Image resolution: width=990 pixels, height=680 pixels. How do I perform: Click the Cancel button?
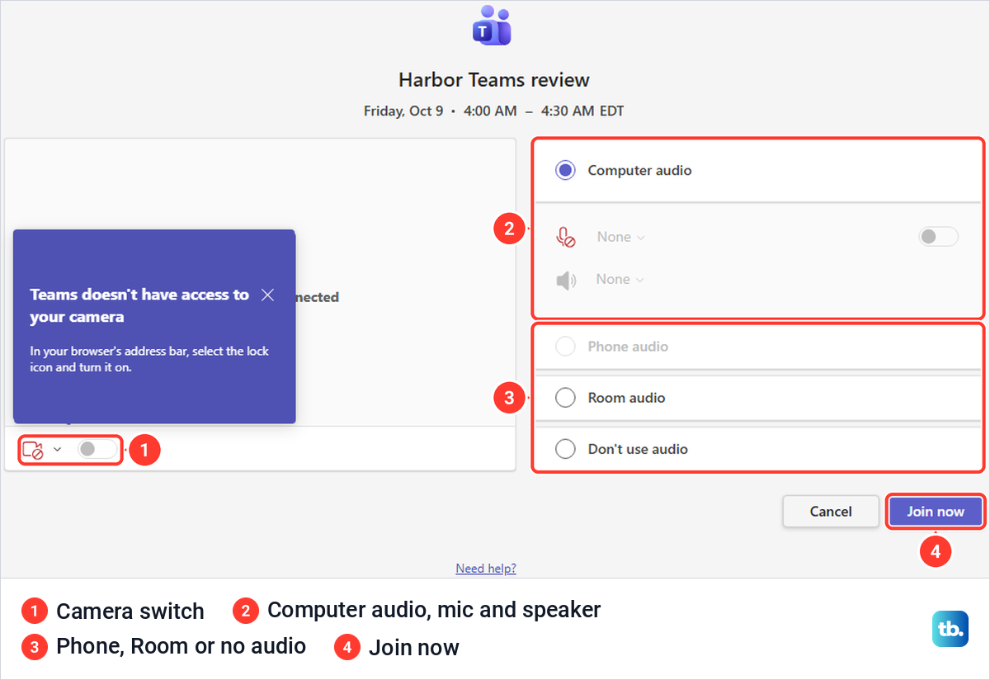tap(831, 512)
